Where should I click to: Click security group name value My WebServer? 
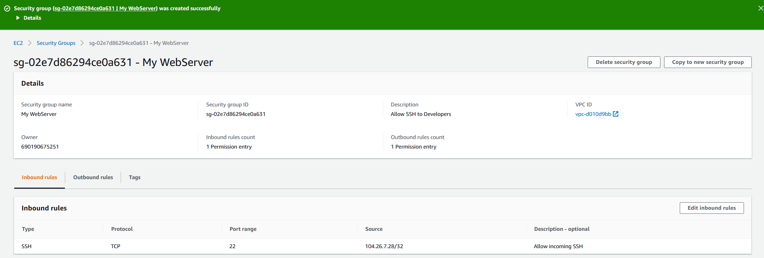39,114
